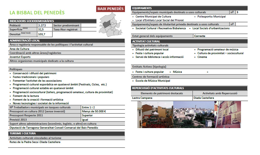Click the Densitat value 103,7
Screen dimensions: 260x155
coord(42,34)
